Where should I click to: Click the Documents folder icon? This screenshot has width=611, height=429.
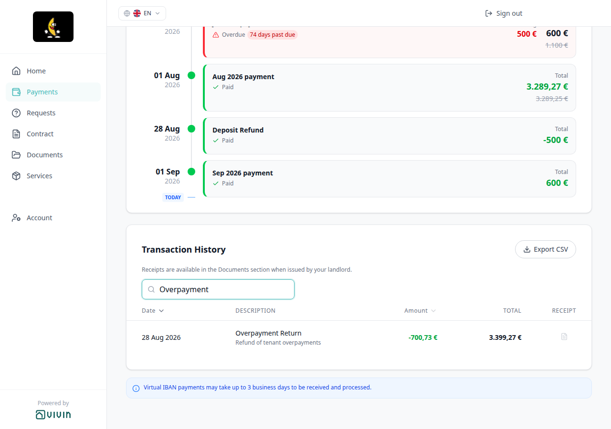[x=16, y=155]
